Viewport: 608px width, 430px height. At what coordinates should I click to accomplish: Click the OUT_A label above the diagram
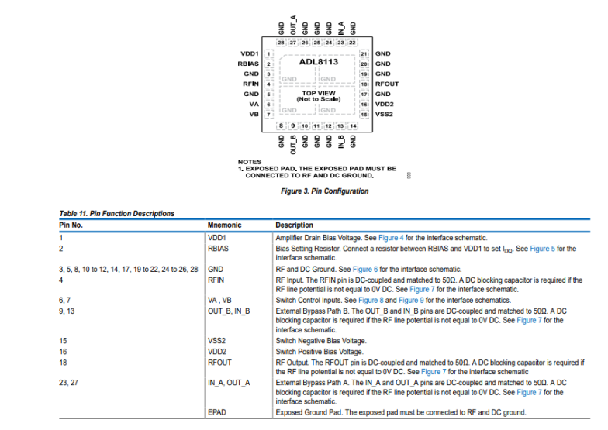coord(293,25)
